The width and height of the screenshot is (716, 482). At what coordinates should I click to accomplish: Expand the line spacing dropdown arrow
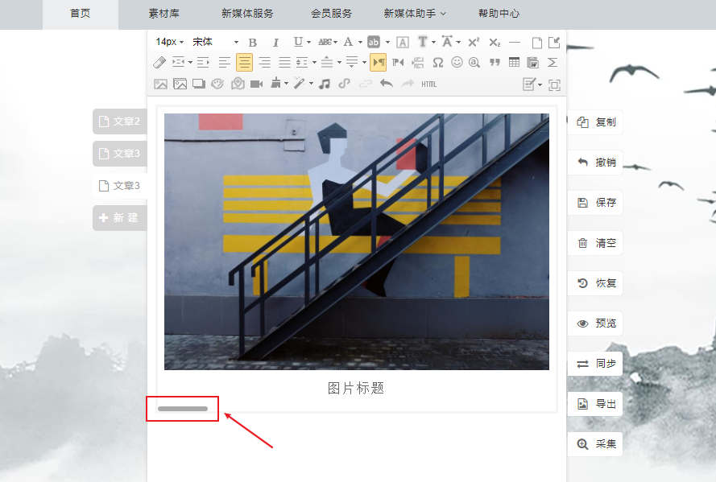click(x=314, y=63)
